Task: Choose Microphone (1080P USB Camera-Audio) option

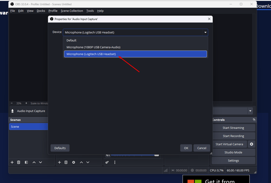Action: [x=135, y=47]
